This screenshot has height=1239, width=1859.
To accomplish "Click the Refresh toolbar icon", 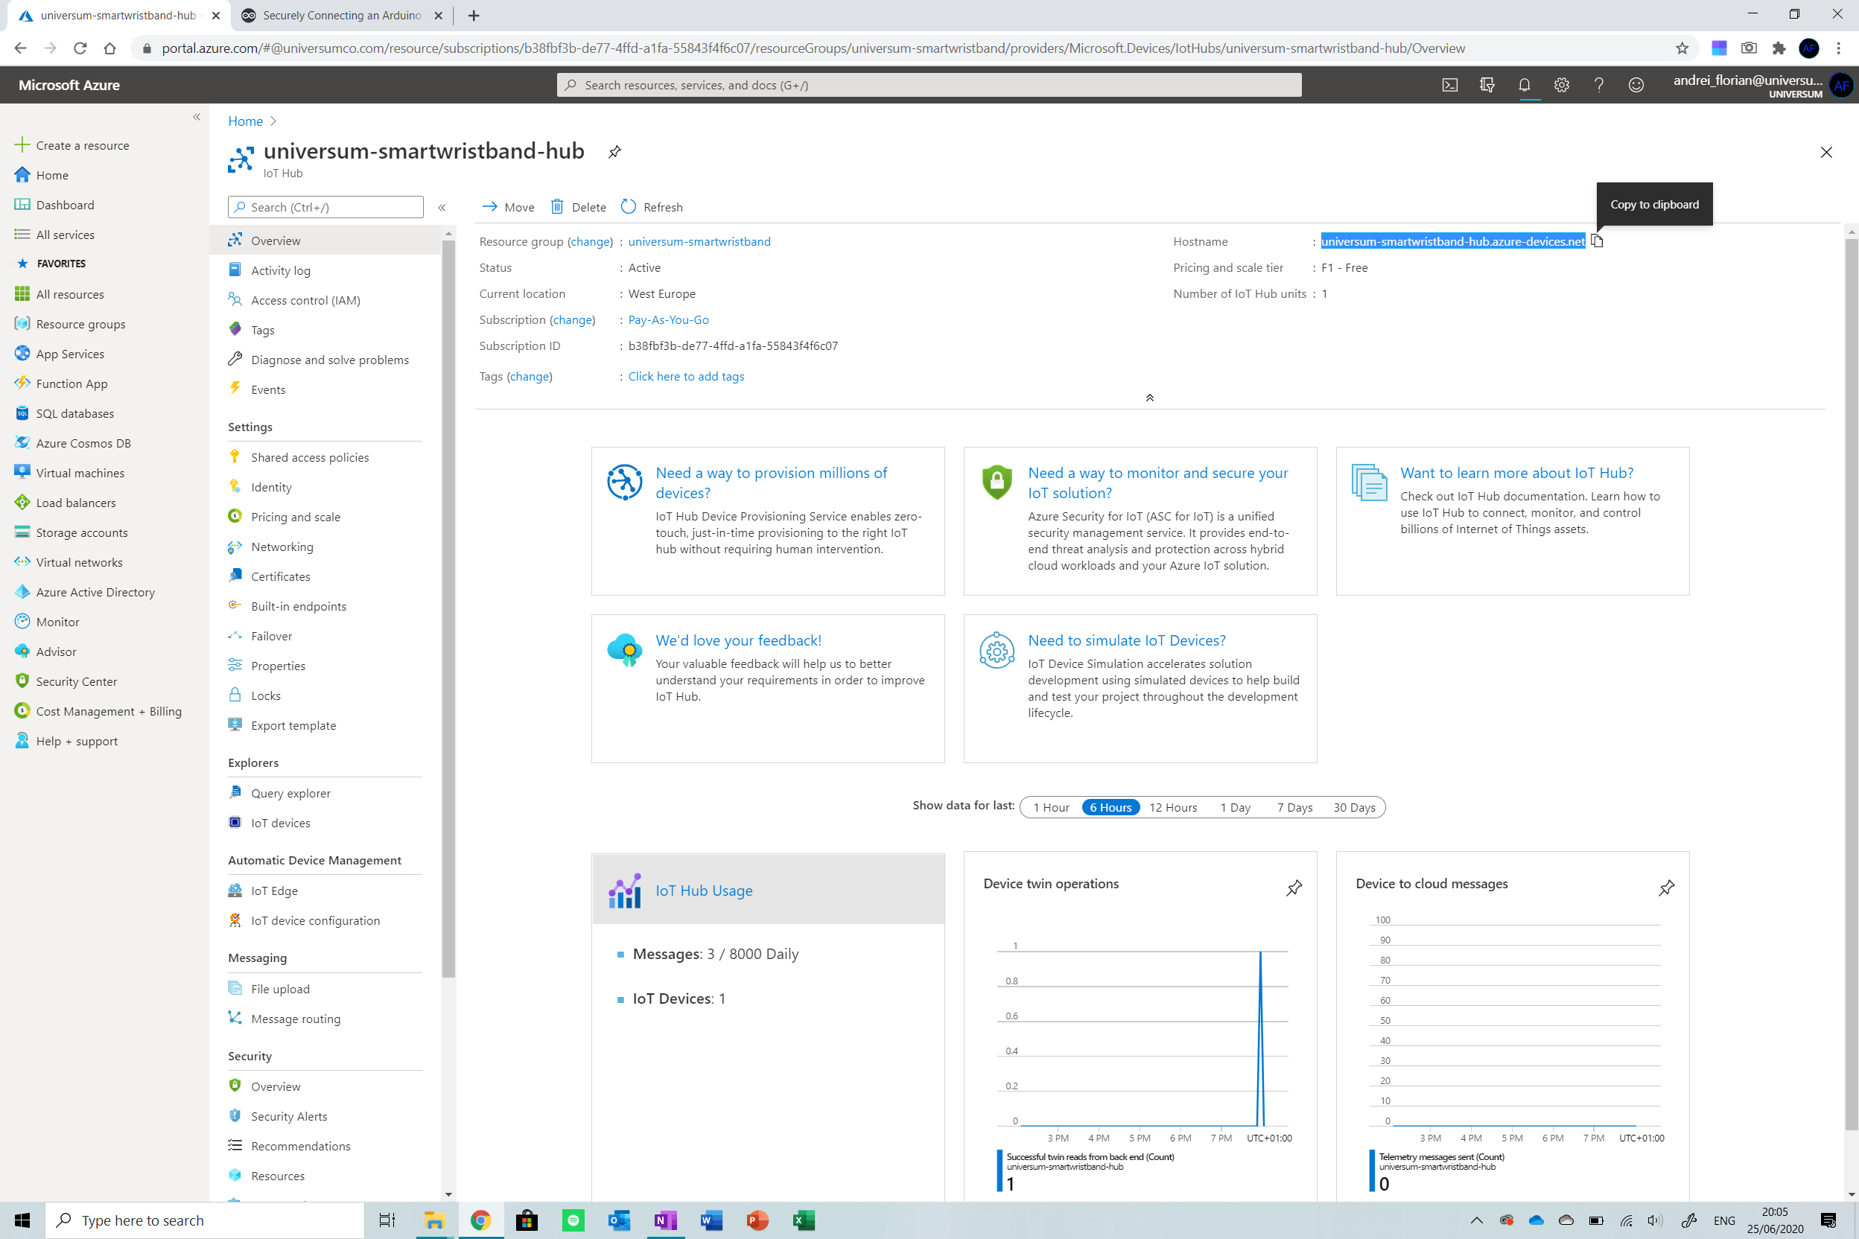I will pos(629,207).
